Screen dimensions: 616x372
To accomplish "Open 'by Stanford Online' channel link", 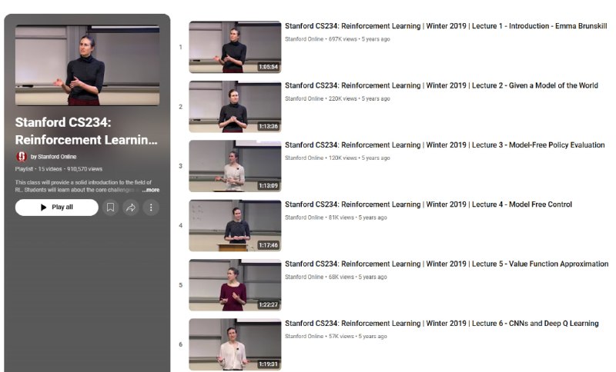I will 53,157.
